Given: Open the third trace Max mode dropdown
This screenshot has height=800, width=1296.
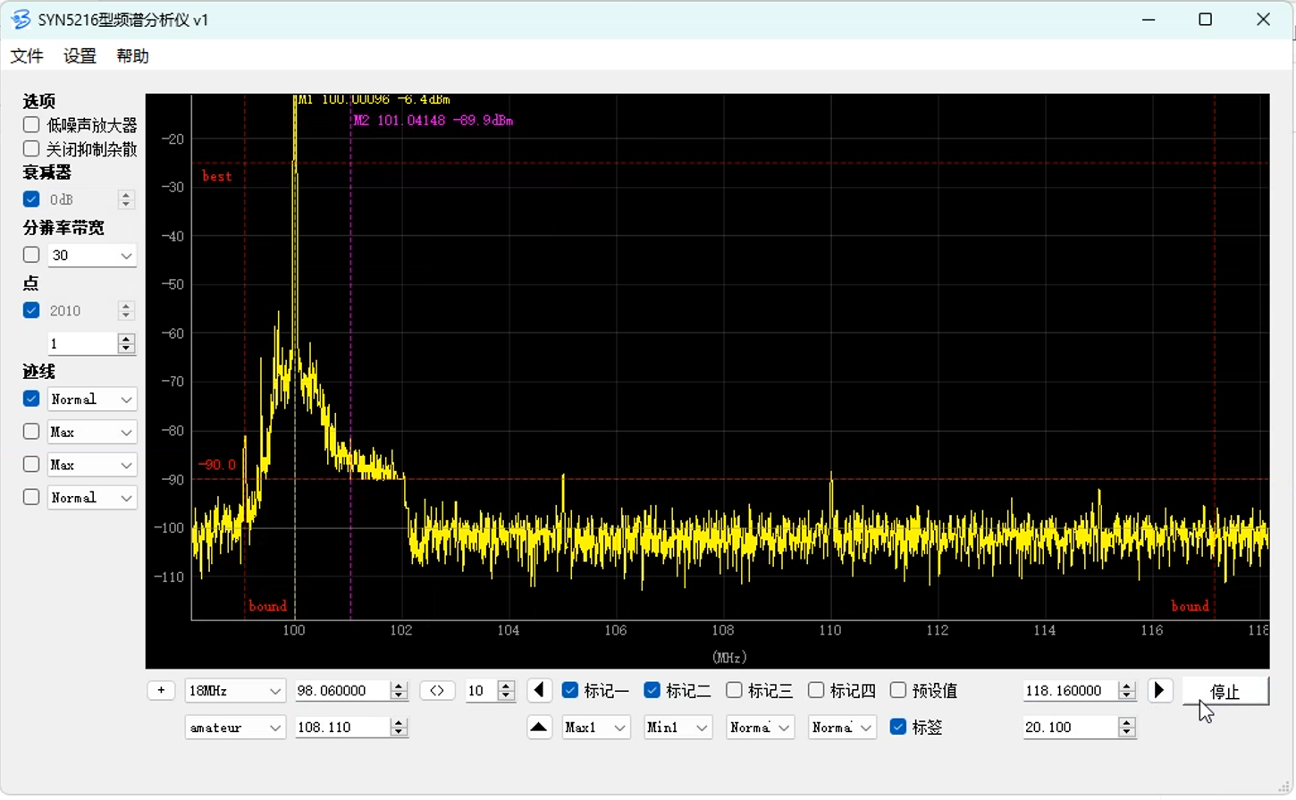Looking at the screenshot, I should (92, 465).
